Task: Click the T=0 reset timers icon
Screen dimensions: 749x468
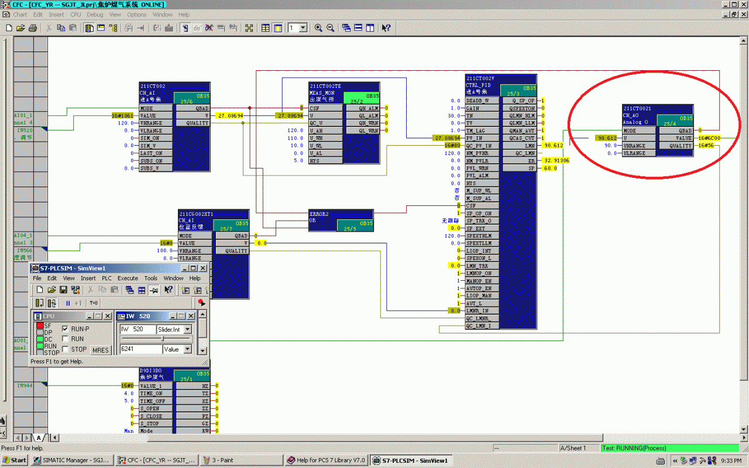Action: point(94,303)
